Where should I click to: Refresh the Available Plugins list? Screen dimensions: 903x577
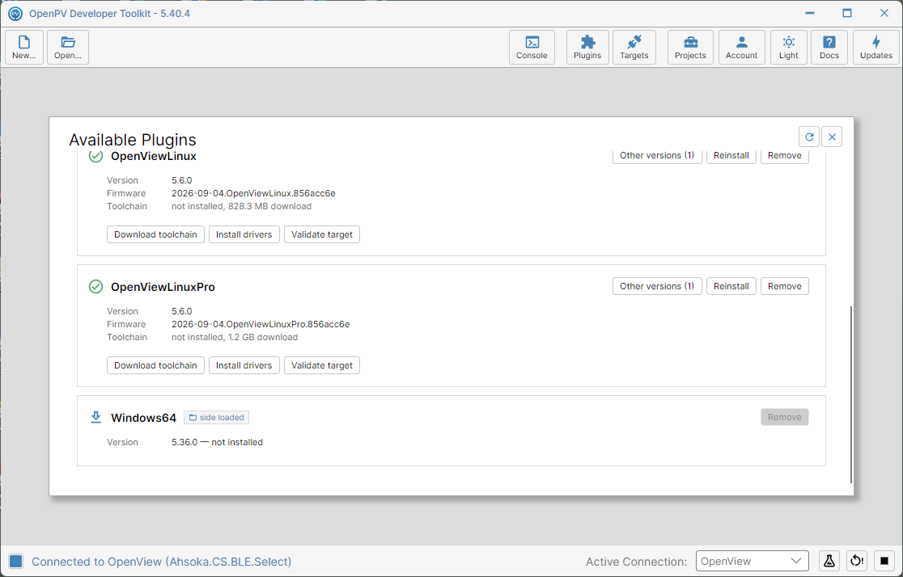pyautogui.click(x=809, y=137)
